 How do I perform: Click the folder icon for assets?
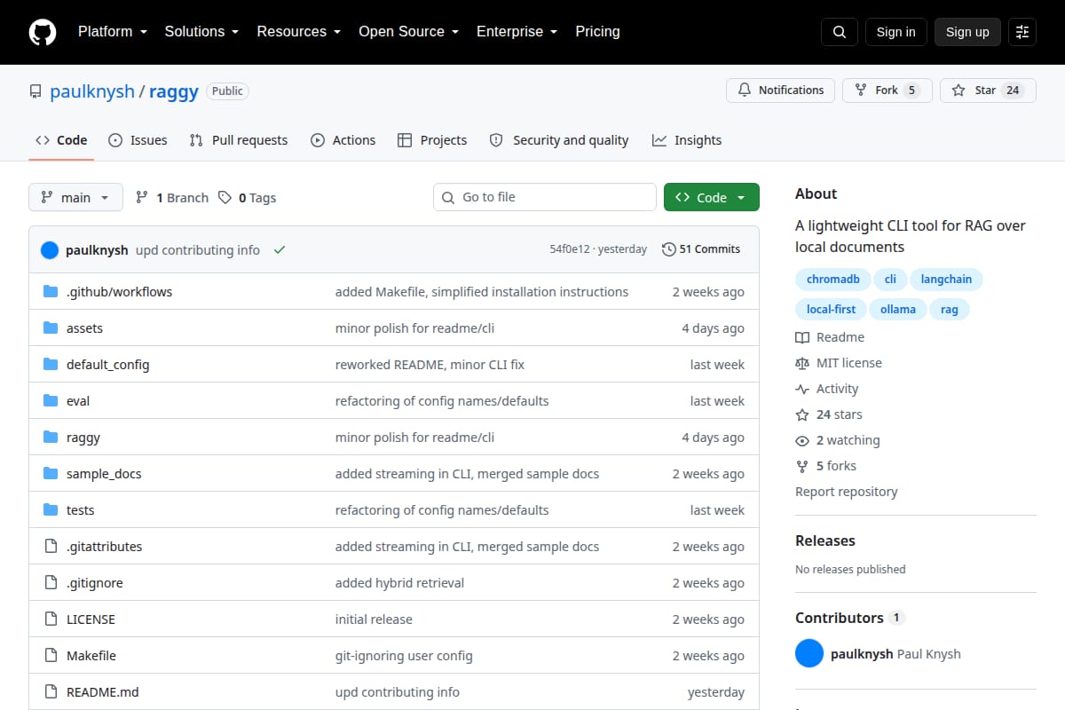tap(51, 328)
